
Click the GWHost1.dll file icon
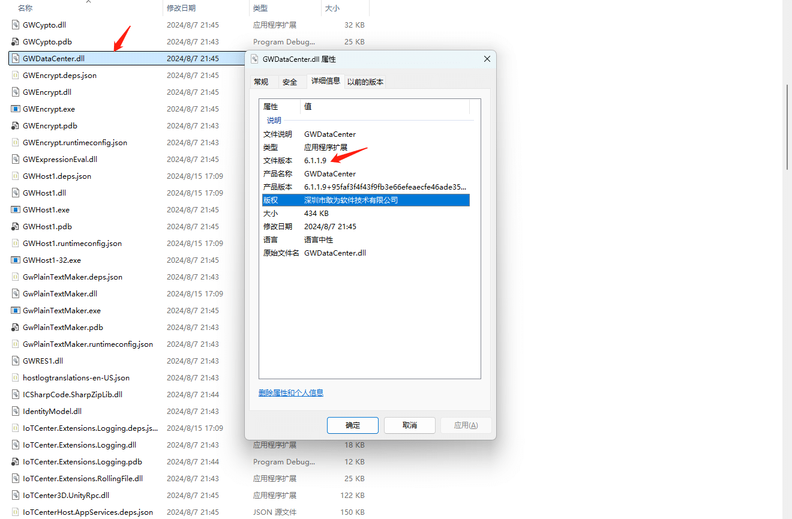click(x=16, y=193)
